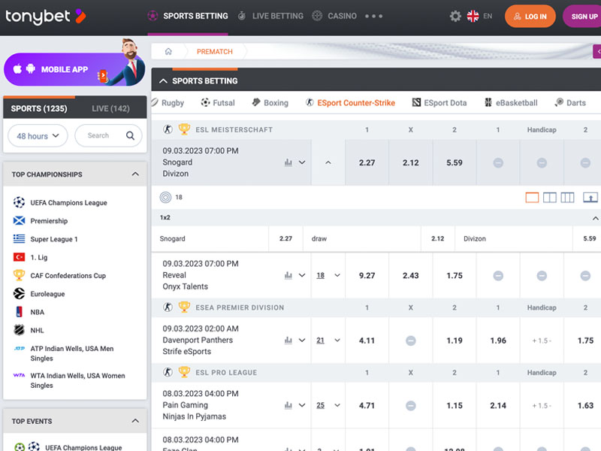The width and height of the screenshot is (601, 451).
Task: Select the Darts sport tab
Action: pyautogui.click(x=570, y=103)
